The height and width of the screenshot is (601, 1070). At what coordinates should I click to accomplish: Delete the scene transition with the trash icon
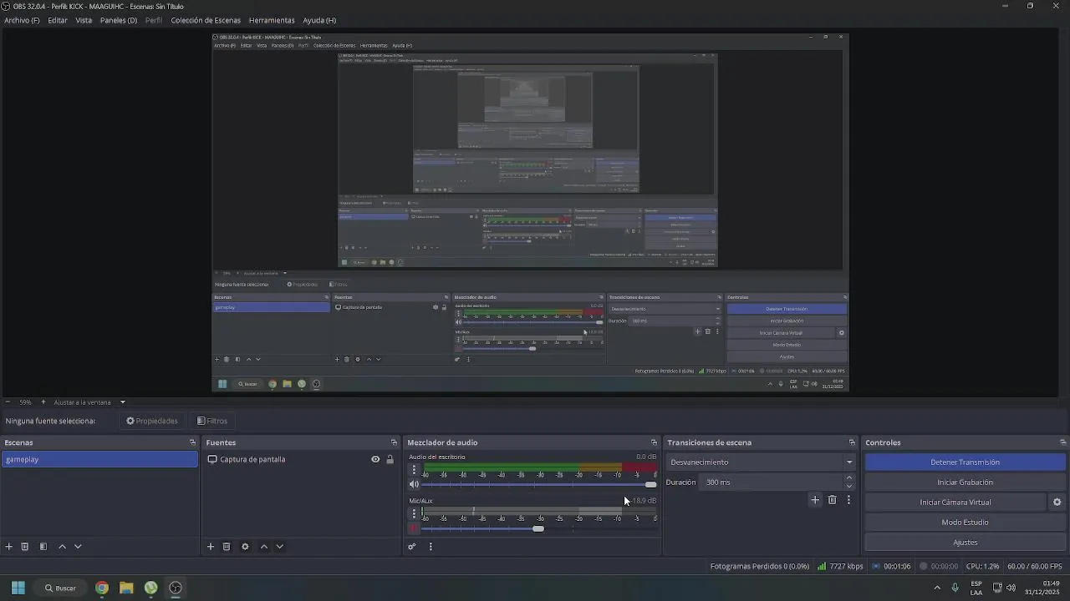[x=832, y=500]
